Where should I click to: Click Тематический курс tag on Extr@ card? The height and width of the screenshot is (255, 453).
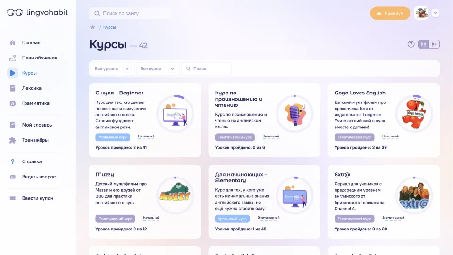[354, 219]
